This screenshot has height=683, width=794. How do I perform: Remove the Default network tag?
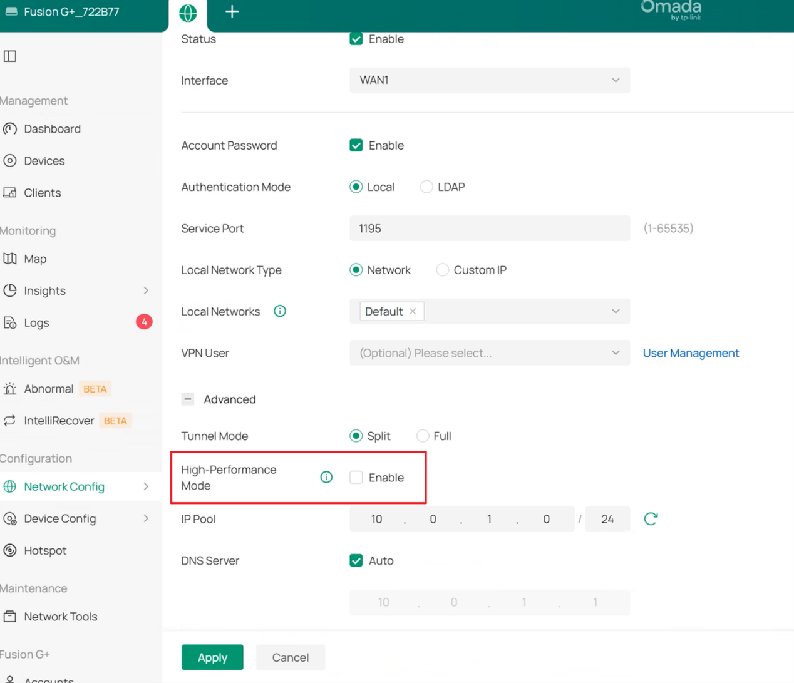pos(413,311)
